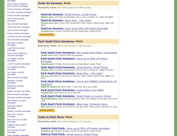Open Park Hyatt Ideal stay. Fantastic rates ad
Viewport: 177px width, 136px height.
pyautogui.click(x=74, y=104)
